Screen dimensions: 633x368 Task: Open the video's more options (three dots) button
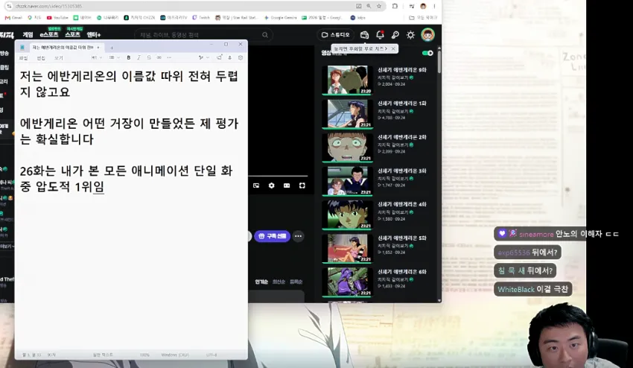(299, 236)
